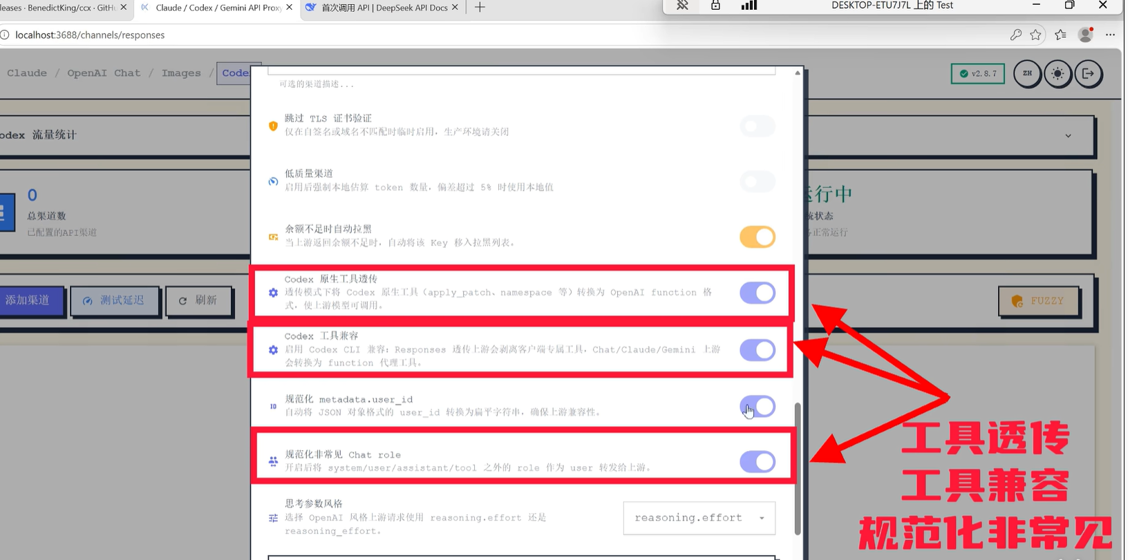View site information icon in address bar
Image resolution: width=1139 pixels, height=560 pixels.
click(x=5, y=35)
